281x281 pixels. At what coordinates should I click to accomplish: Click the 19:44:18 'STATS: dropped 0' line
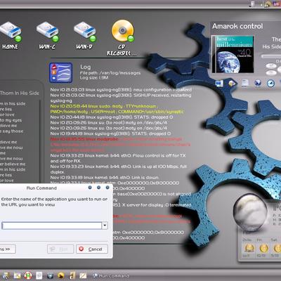(110, 133)
